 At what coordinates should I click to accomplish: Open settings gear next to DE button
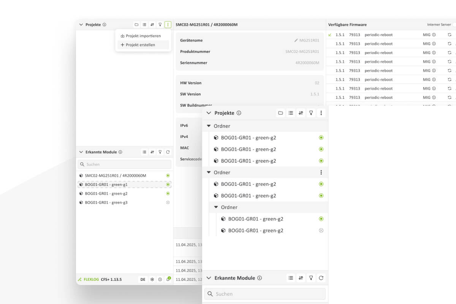[152, 279]
